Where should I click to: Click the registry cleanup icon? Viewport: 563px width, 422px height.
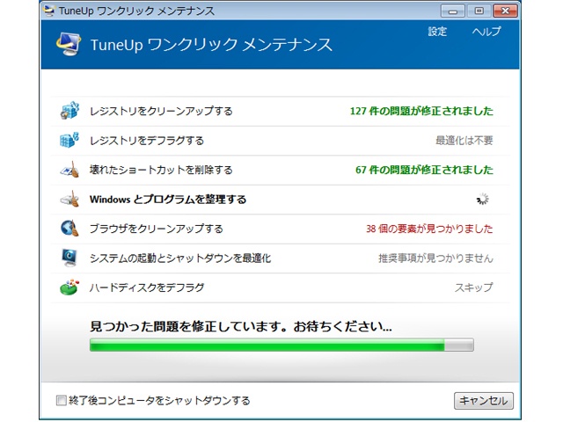click(x=69, y=112)
